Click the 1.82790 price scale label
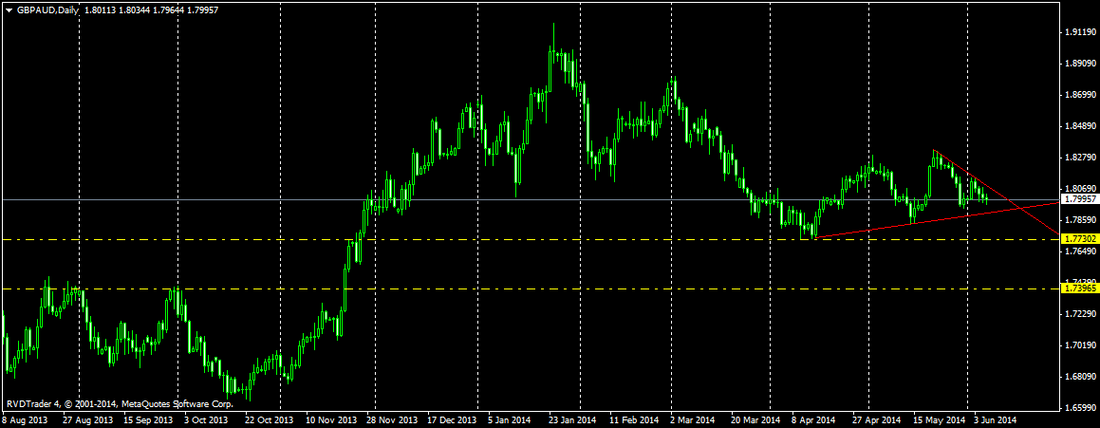Image resolution: width=1100 pixels, height=428 pixels. point(1079,158)
